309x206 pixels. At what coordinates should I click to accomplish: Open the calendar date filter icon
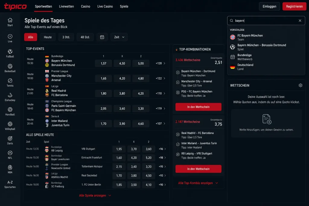[102, 37]
